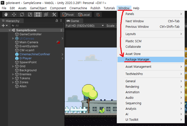
Task: Select SpawnPoint object
Action: 28,62
